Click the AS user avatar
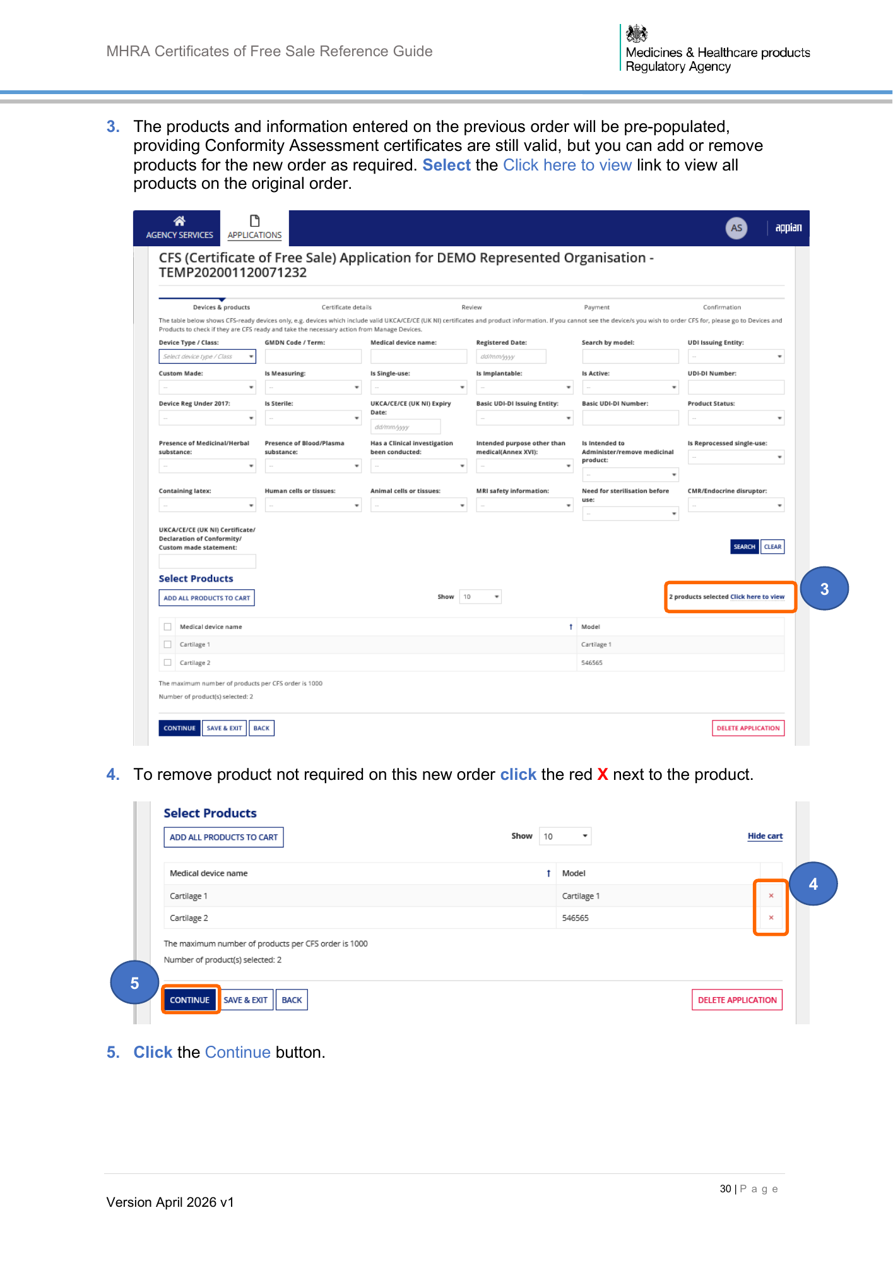 (x=736, y=228)
